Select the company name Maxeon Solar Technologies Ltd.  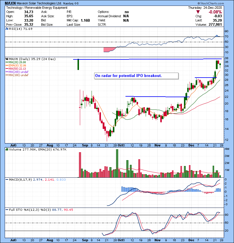click(39, 3)
